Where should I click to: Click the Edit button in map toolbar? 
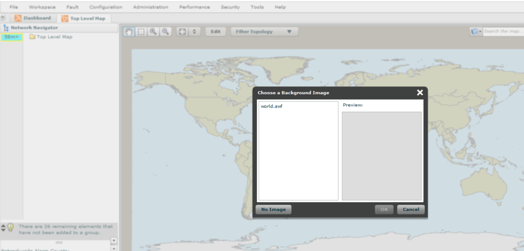pos(216,31)
